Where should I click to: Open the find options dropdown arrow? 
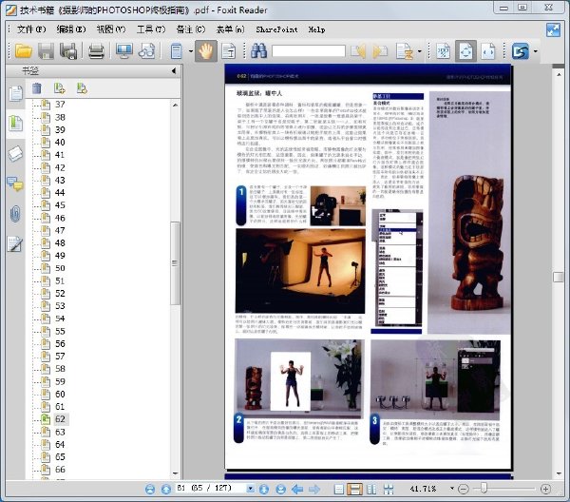pos(420,51)
